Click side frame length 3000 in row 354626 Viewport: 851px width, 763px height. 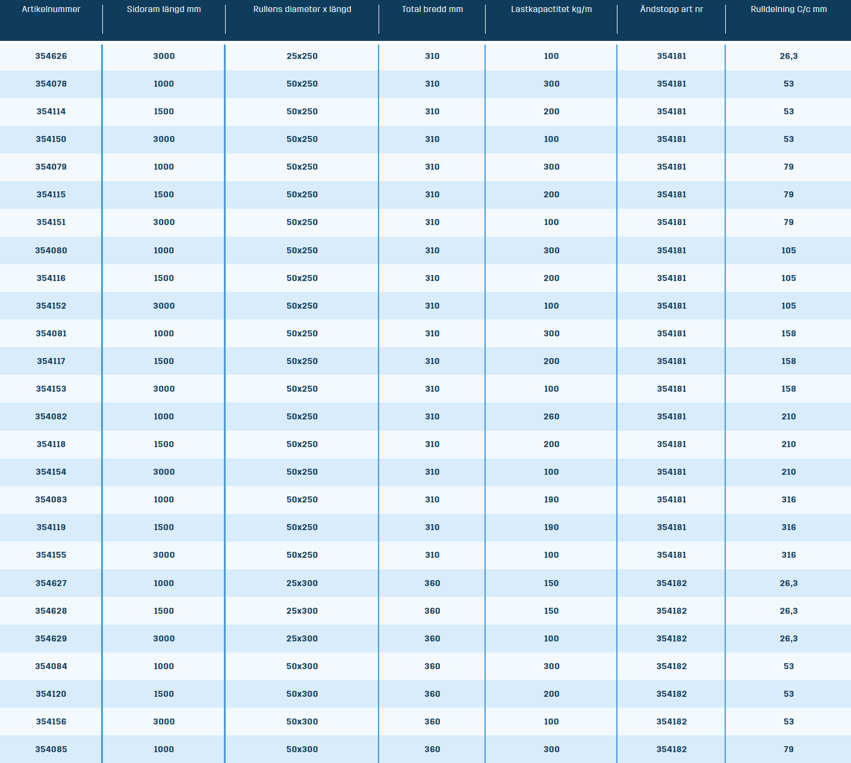tap(164, 56)
